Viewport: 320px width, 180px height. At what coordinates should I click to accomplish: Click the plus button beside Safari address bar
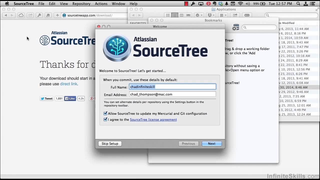pyautogui.click(x=57, y=15)
